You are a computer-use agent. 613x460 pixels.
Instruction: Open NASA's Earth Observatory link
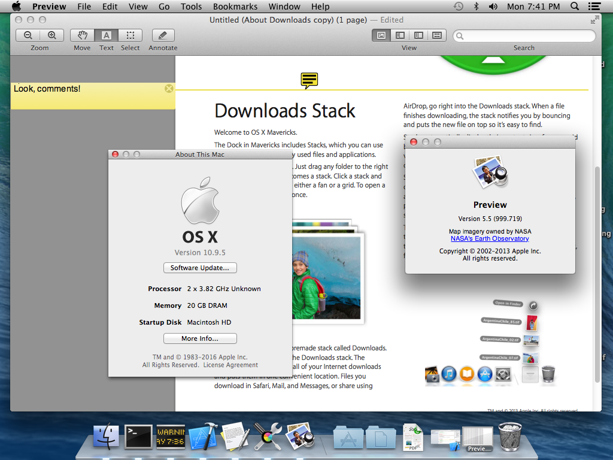(490, 238)
